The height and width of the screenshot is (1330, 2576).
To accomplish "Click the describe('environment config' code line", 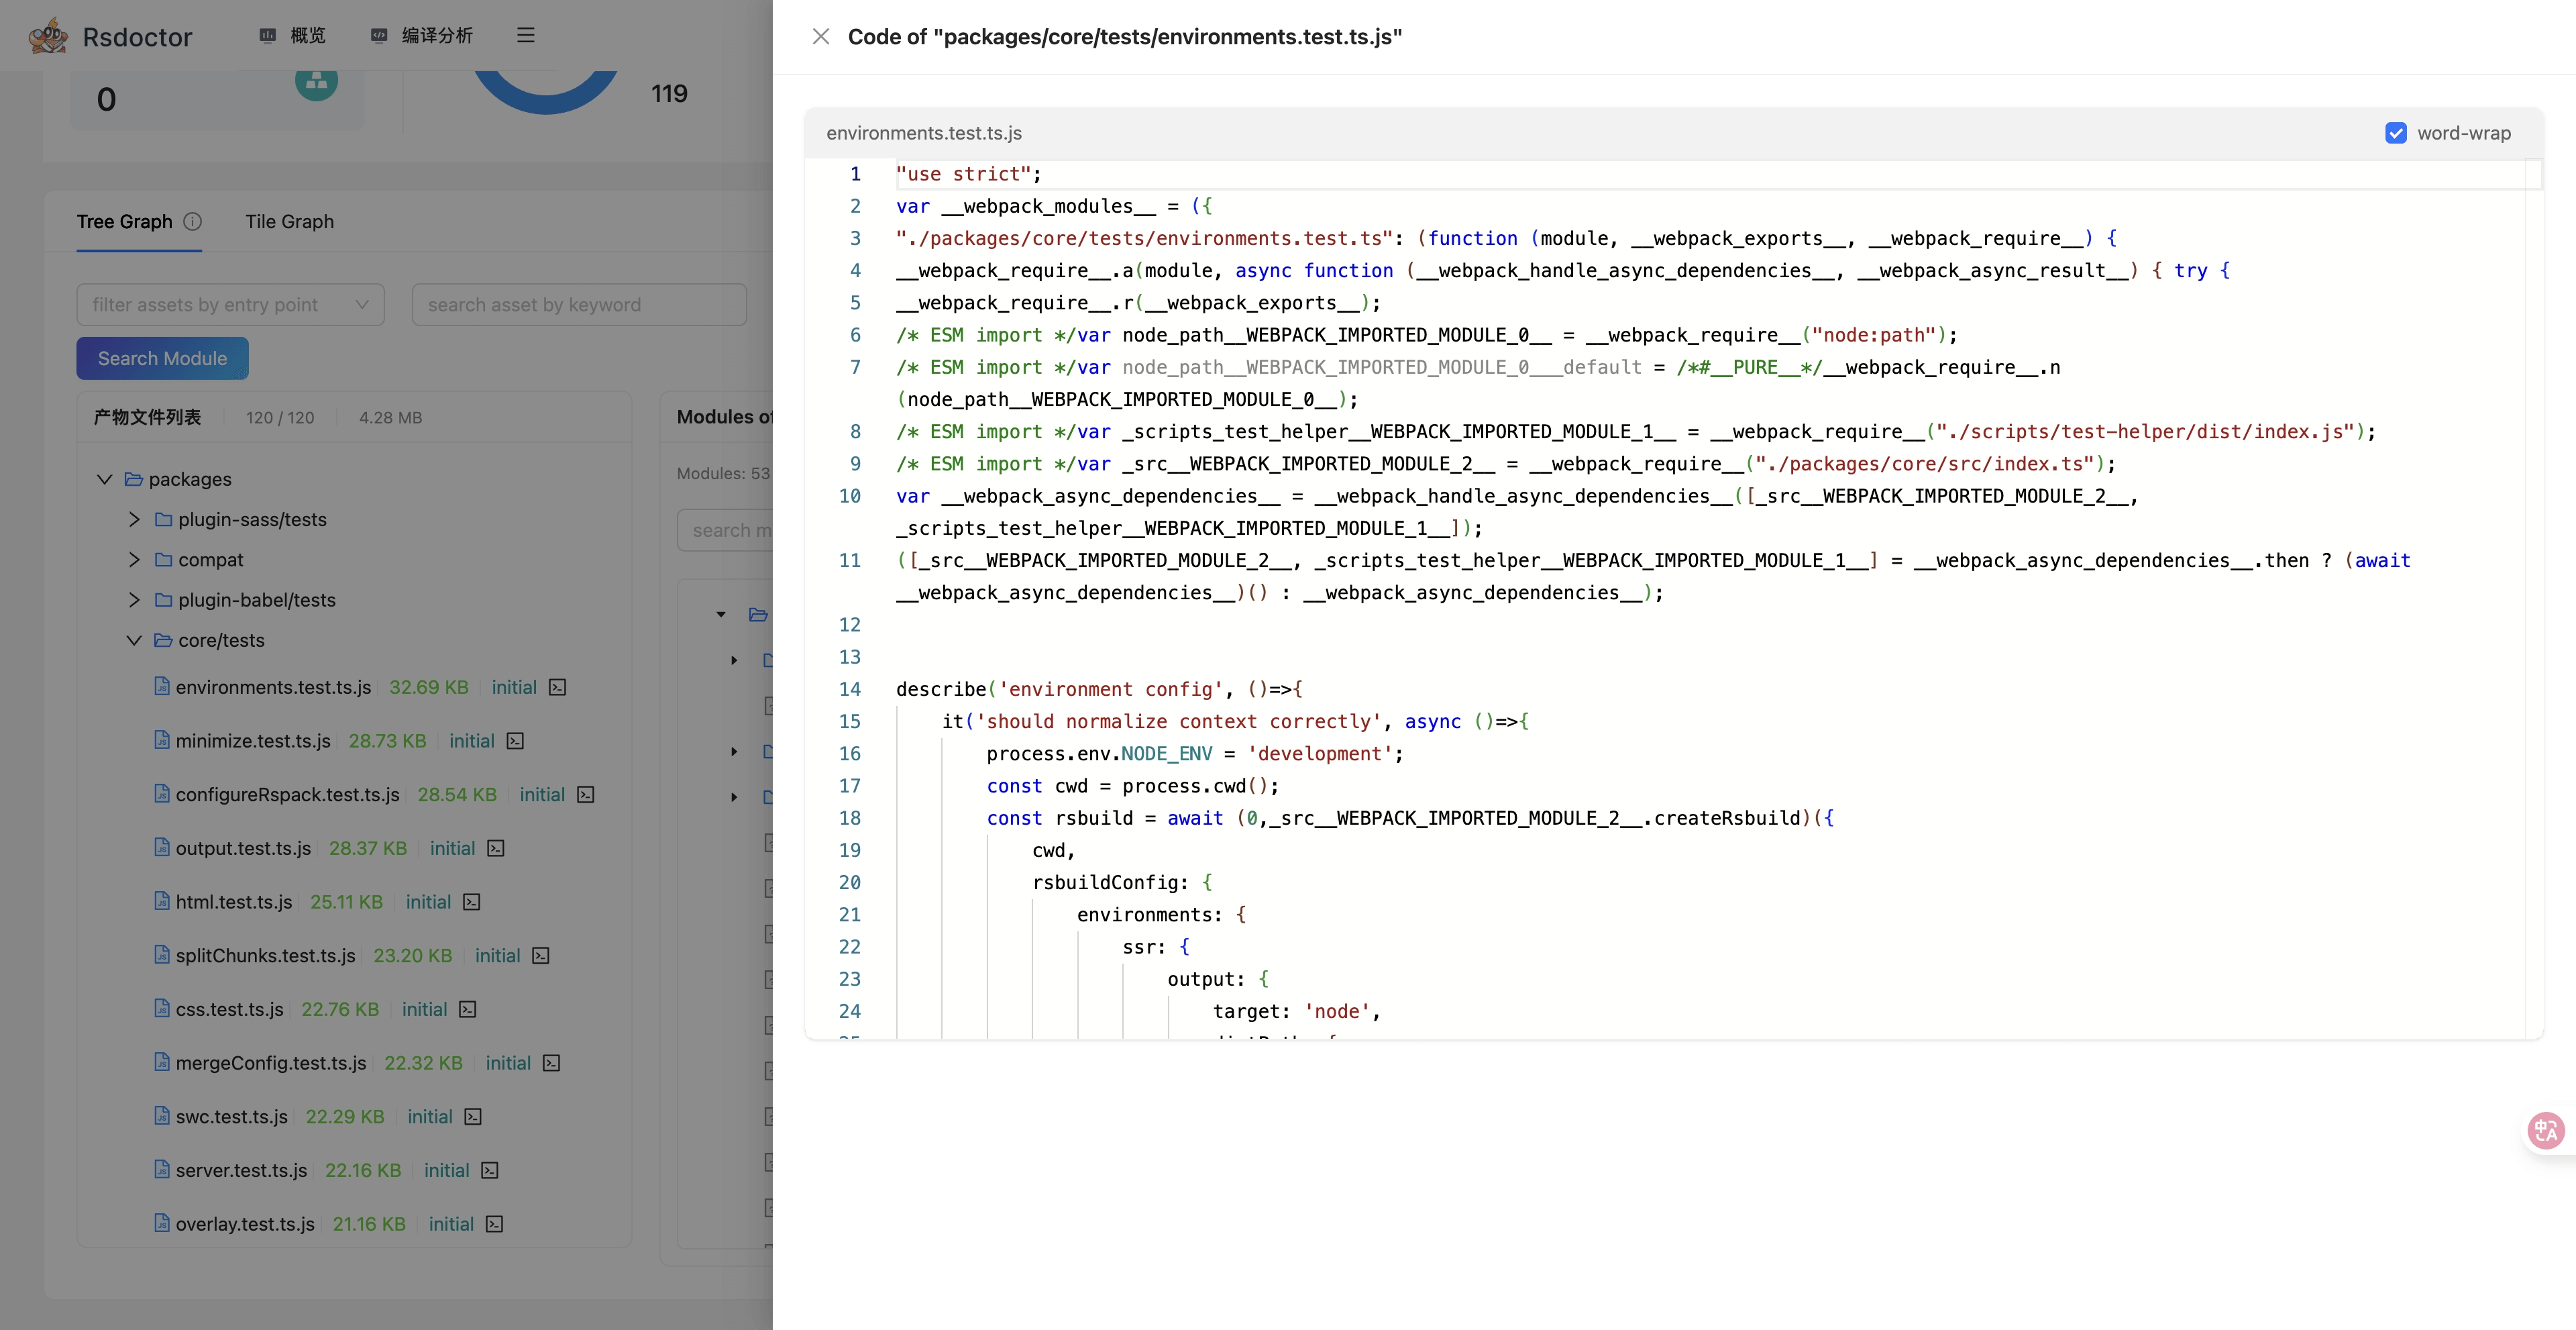I will (x=1099, y=689).
